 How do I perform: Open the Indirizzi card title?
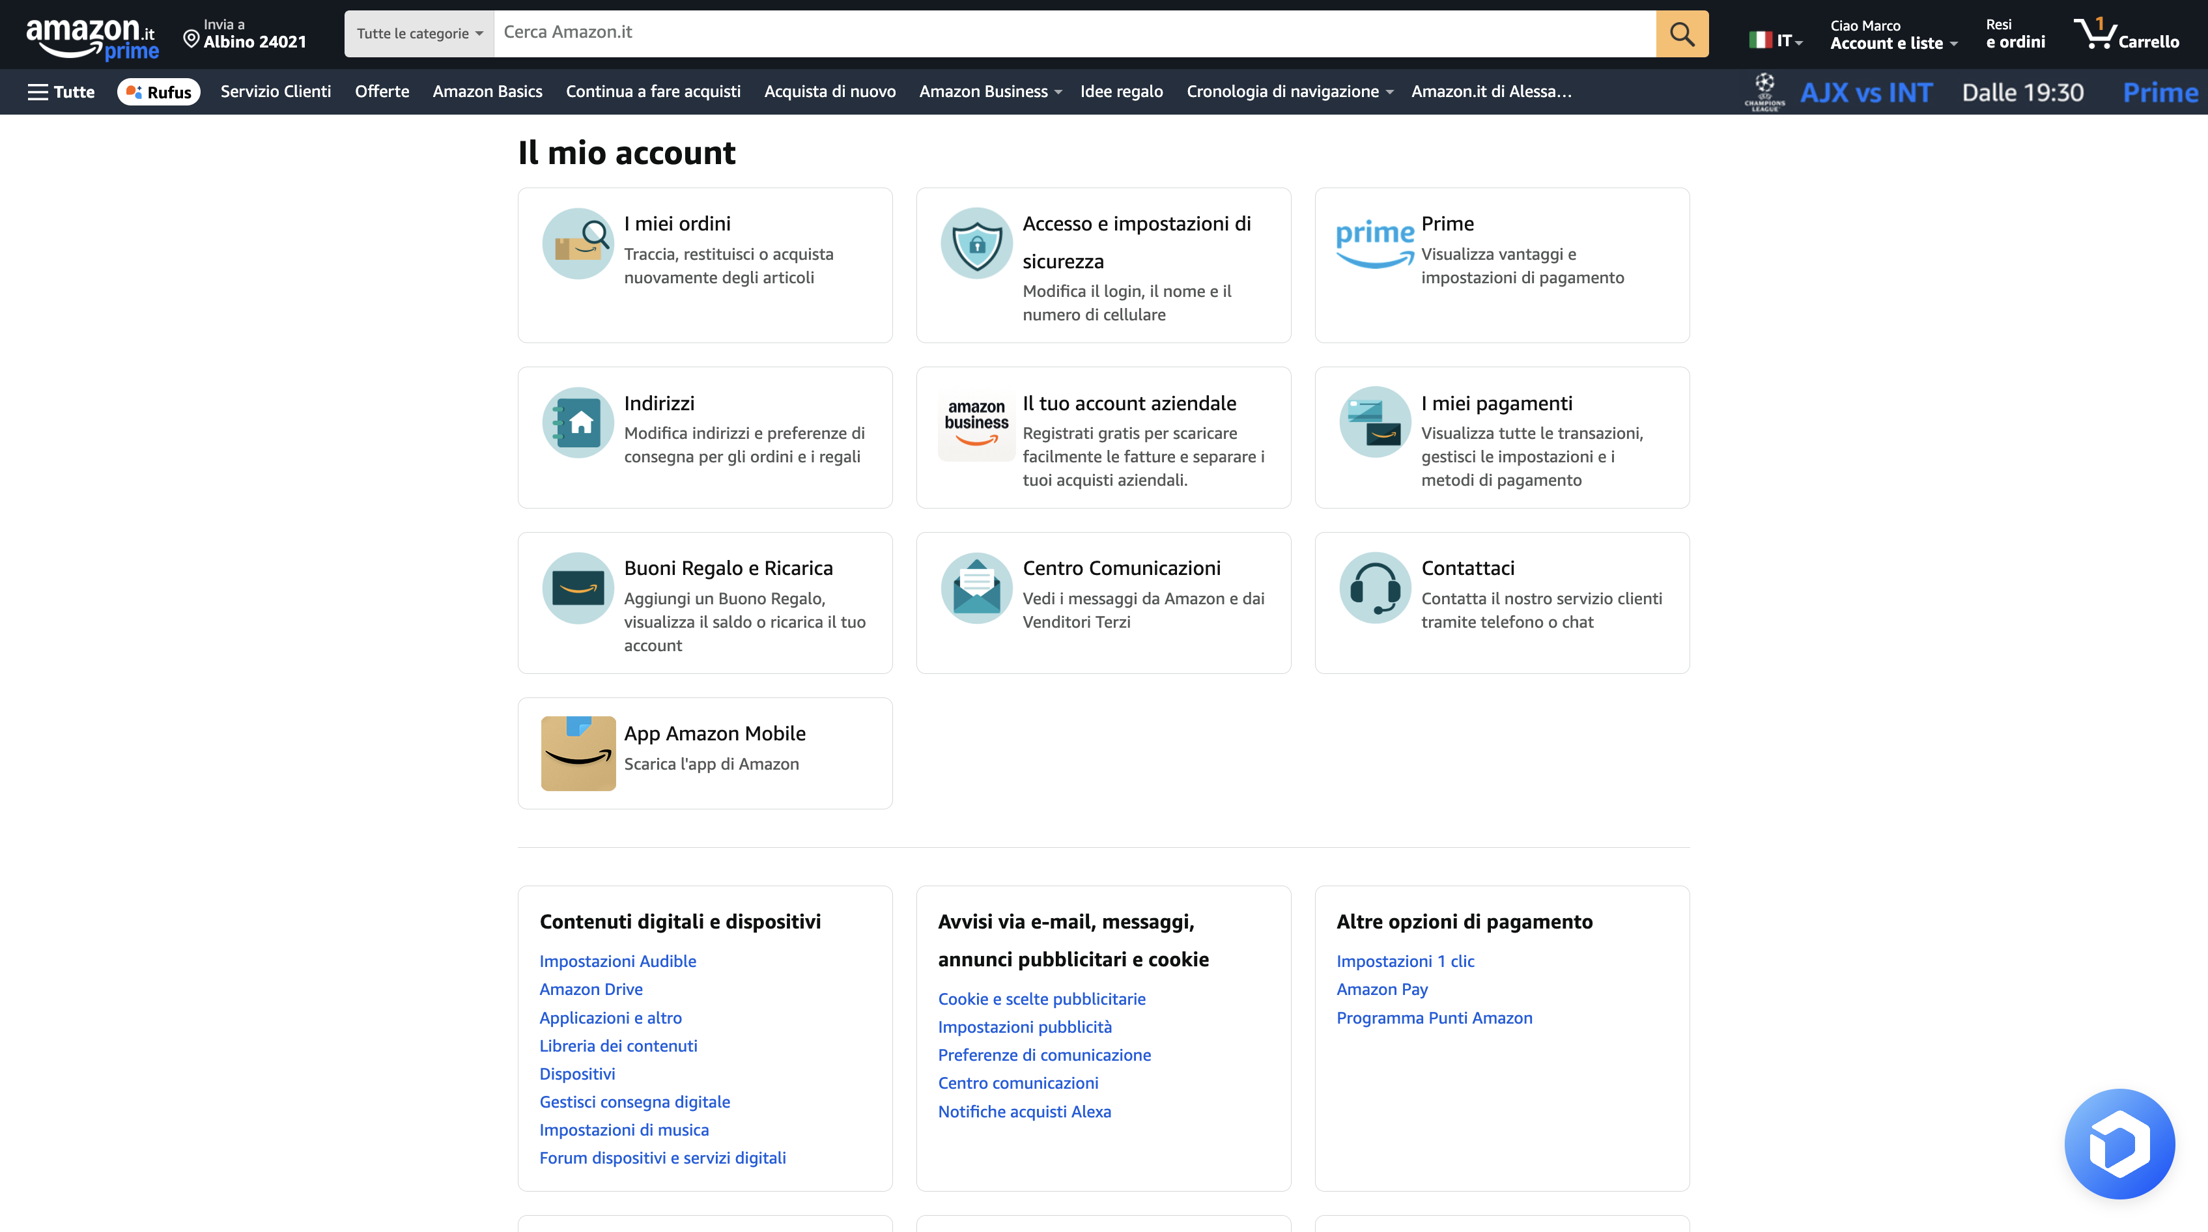(659, 404)
